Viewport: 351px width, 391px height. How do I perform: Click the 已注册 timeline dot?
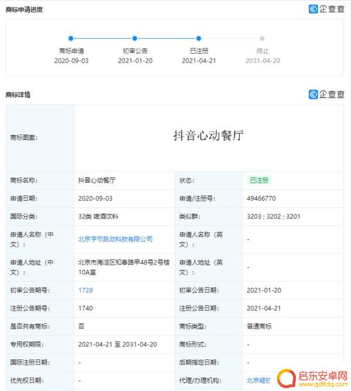198,39
